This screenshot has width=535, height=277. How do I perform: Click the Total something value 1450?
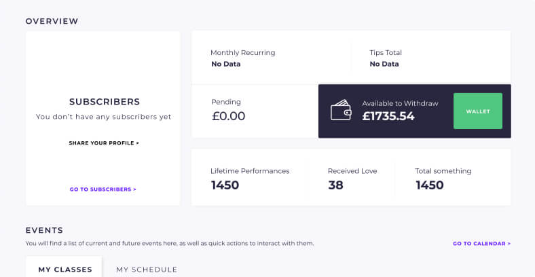tap(430, 185)
